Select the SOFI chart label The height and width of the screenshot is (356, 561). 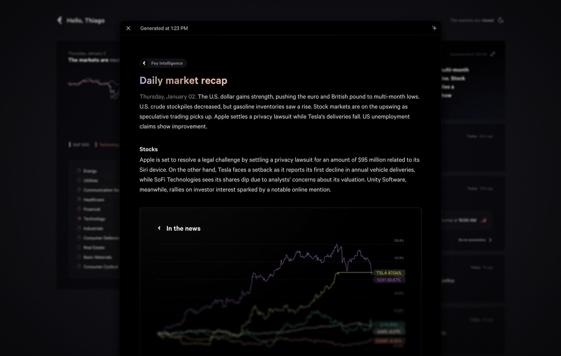(389, 280)
